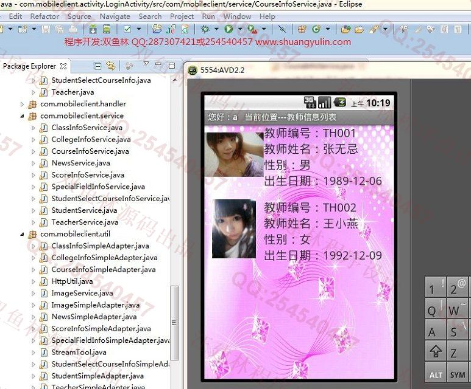Click the Search flashlight toolbar icon
This screenshot has width=471, height=389.
(x=374, y=29)
